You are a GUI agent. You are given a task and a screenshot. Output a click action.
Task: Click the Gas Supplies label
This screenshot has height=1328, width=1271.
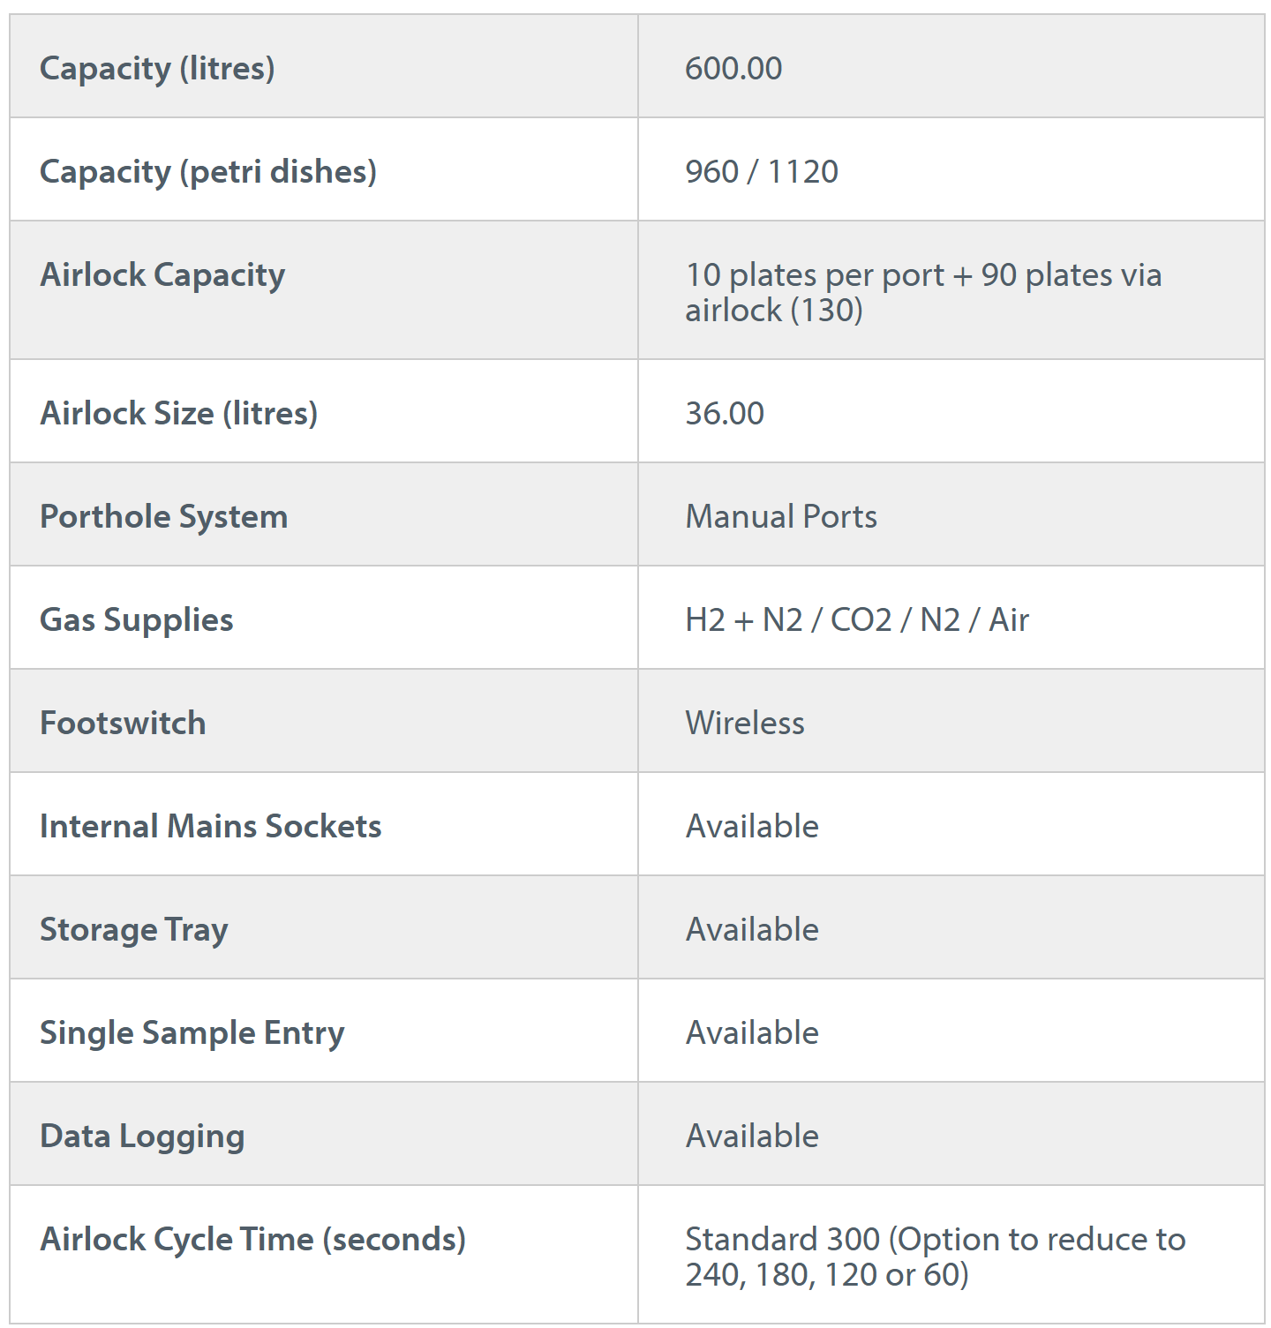coord(137,620)
